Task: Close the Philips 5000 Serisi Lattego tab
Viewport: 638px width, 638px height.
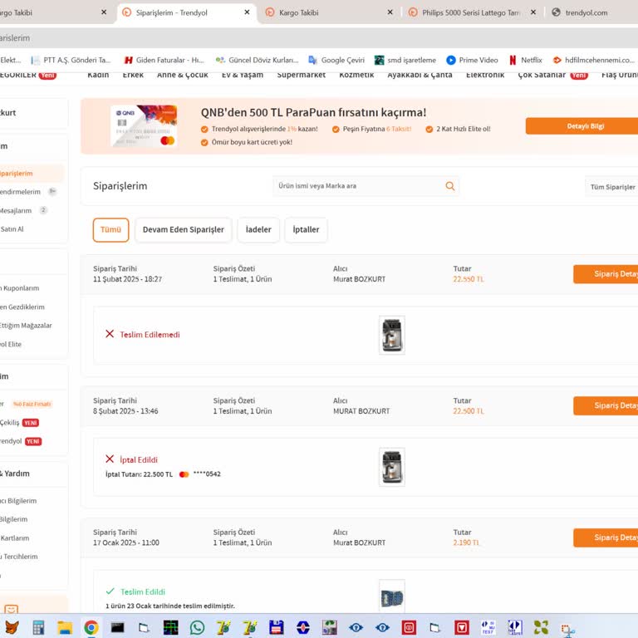Action: pyautogui.click(x=533, y=12)
